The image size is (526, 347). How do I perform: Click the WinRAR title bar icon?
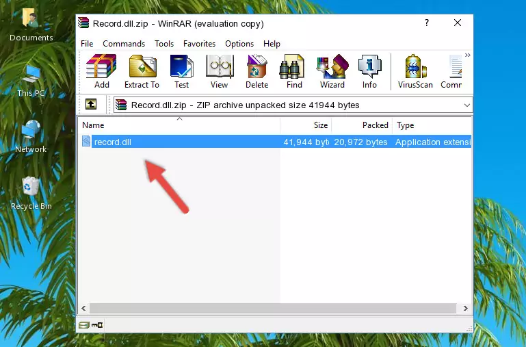84,23
